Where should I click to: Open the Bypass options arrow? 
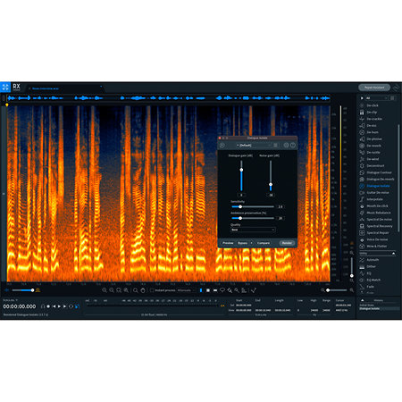(251, 243)
